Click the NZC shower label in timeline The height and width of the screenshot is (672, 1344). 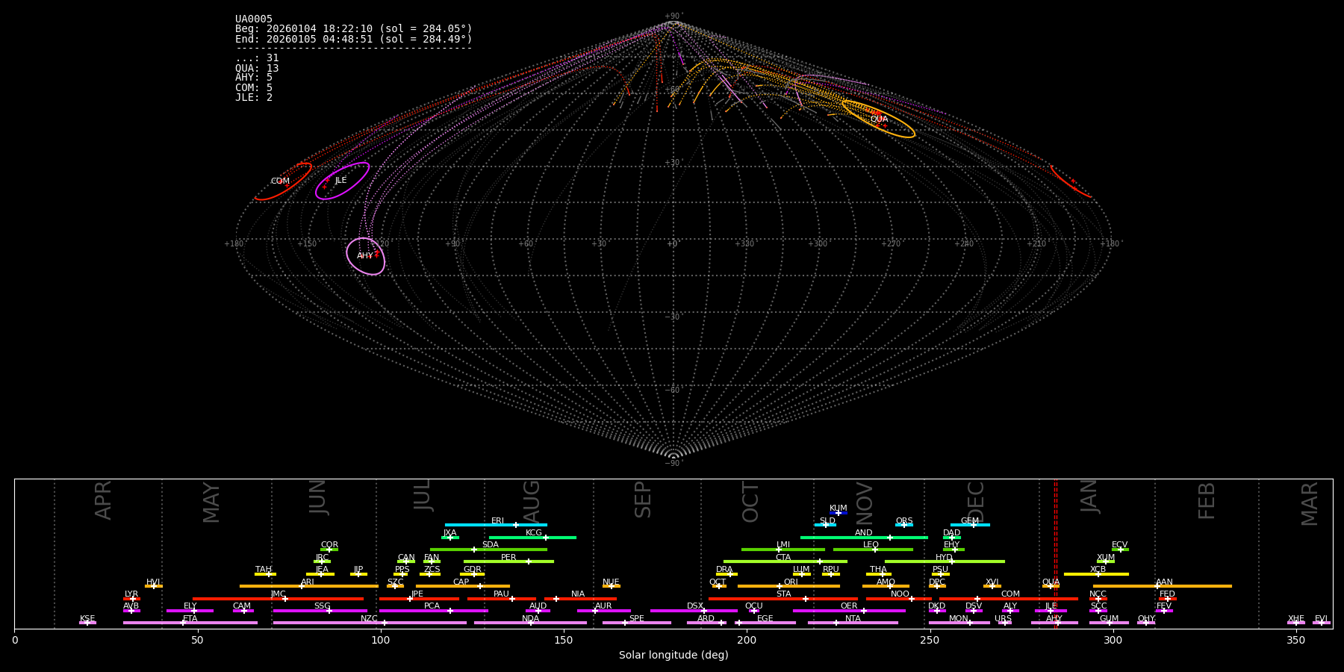tap(369, 619)
